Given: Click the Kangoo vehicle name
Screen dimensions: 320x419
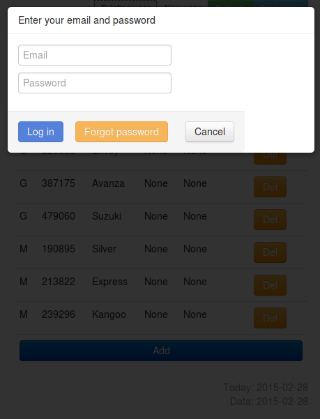Looking at the screenshot, I should [x=109, y=314].
